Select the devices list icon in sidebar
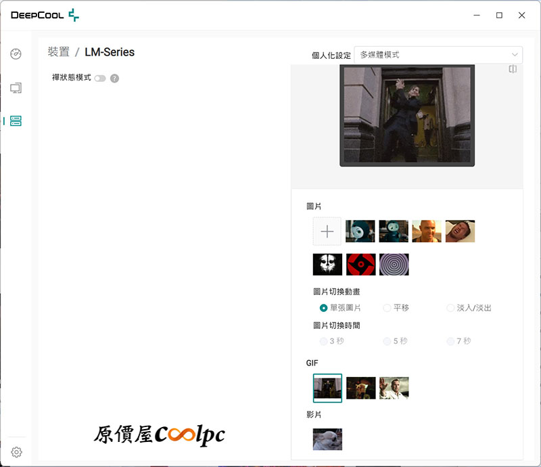The height and width of the screenshot is (467, 541). pyautogui.click(x=16, y=121)
